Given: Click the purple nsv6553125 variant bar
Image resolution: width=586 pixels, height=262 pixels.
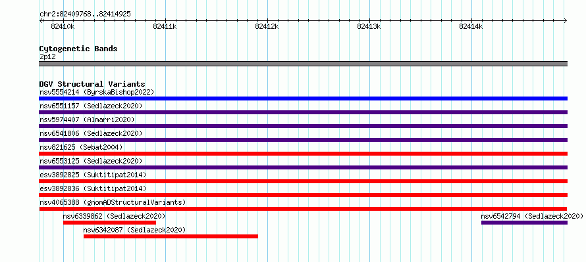Looking at the screenshot, I should (303, 167).
